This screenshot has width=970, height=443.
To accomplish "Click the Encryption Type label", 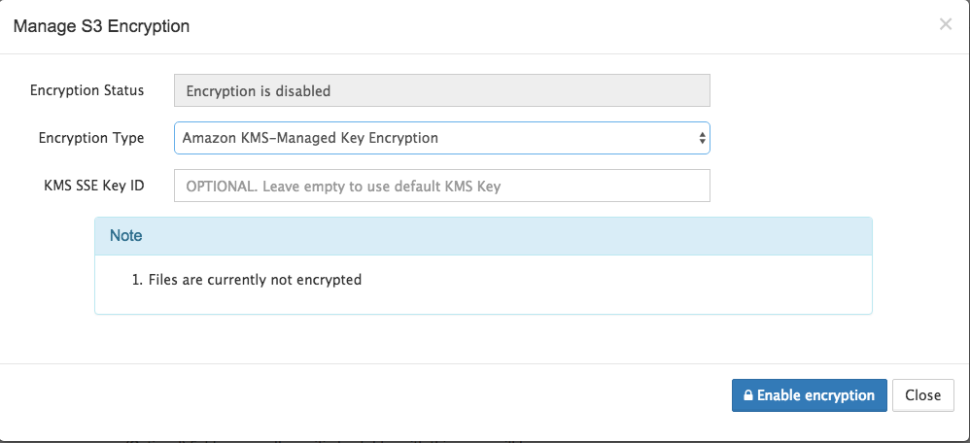I will click(91, 137).
